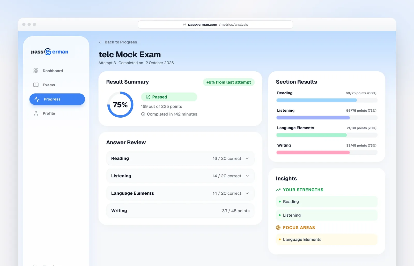414x266 pixels.
Task: Click the 55/75 points (73%) value
Action: pos(361,111)
